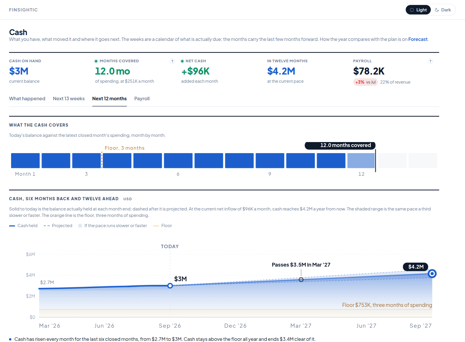
Task: Click the FINSIGHTIC logo text
Action: pyautogui.click(x=23, y=10)
